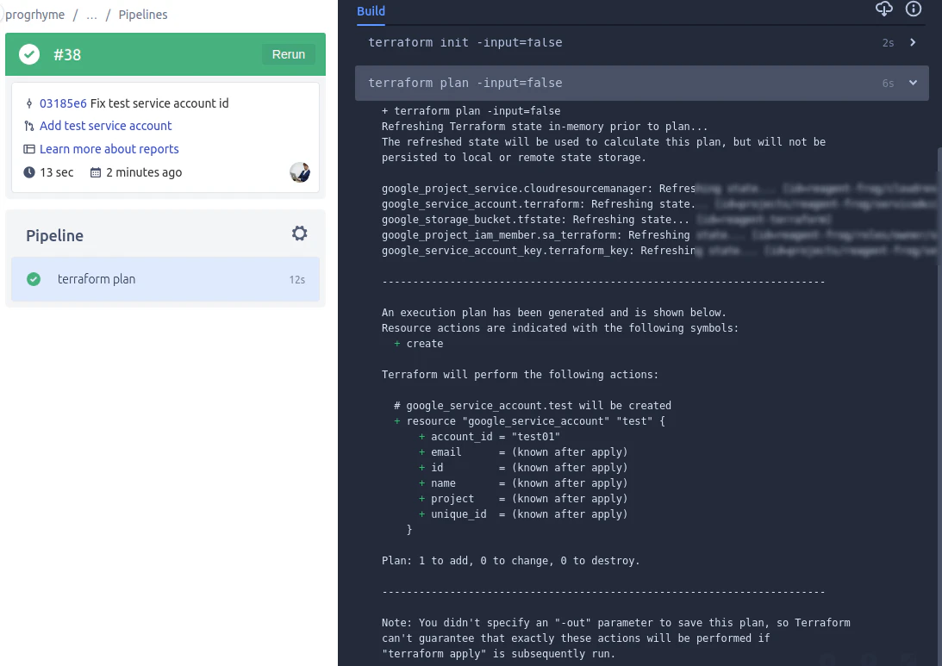Click the download raw log cloud icon

883,9
